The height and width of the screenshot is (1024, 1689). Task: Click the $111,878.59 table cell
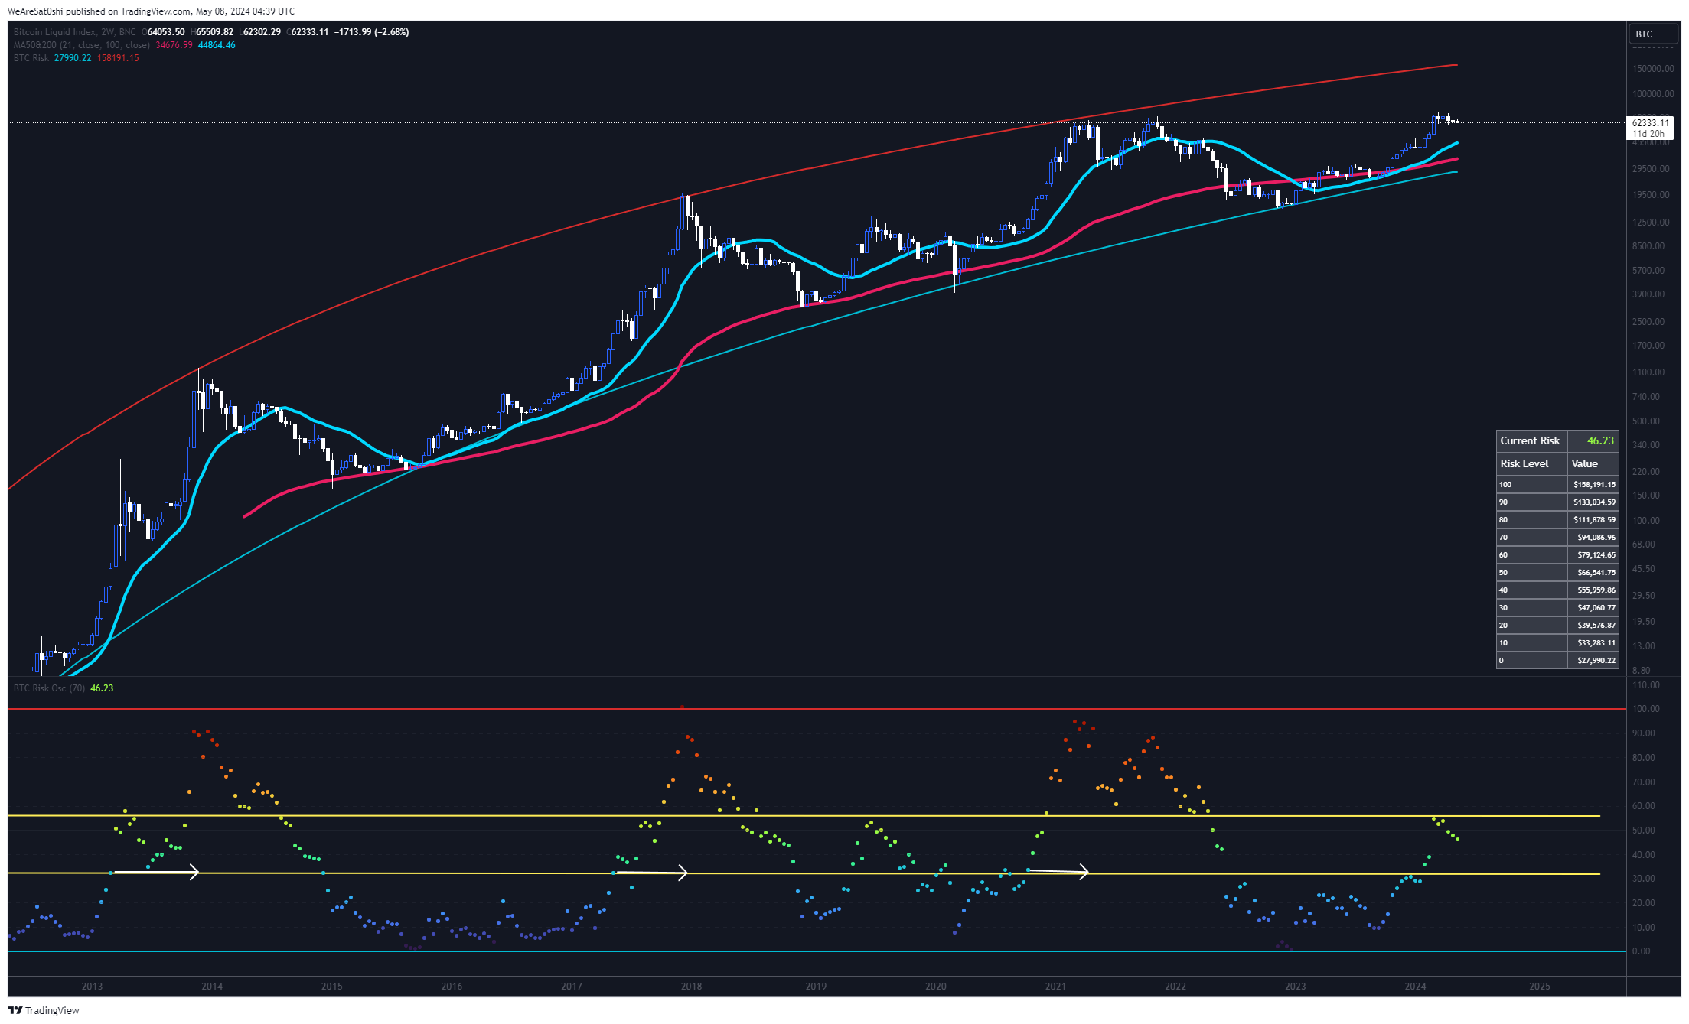pyautogui.click(x=1593, y=519)
